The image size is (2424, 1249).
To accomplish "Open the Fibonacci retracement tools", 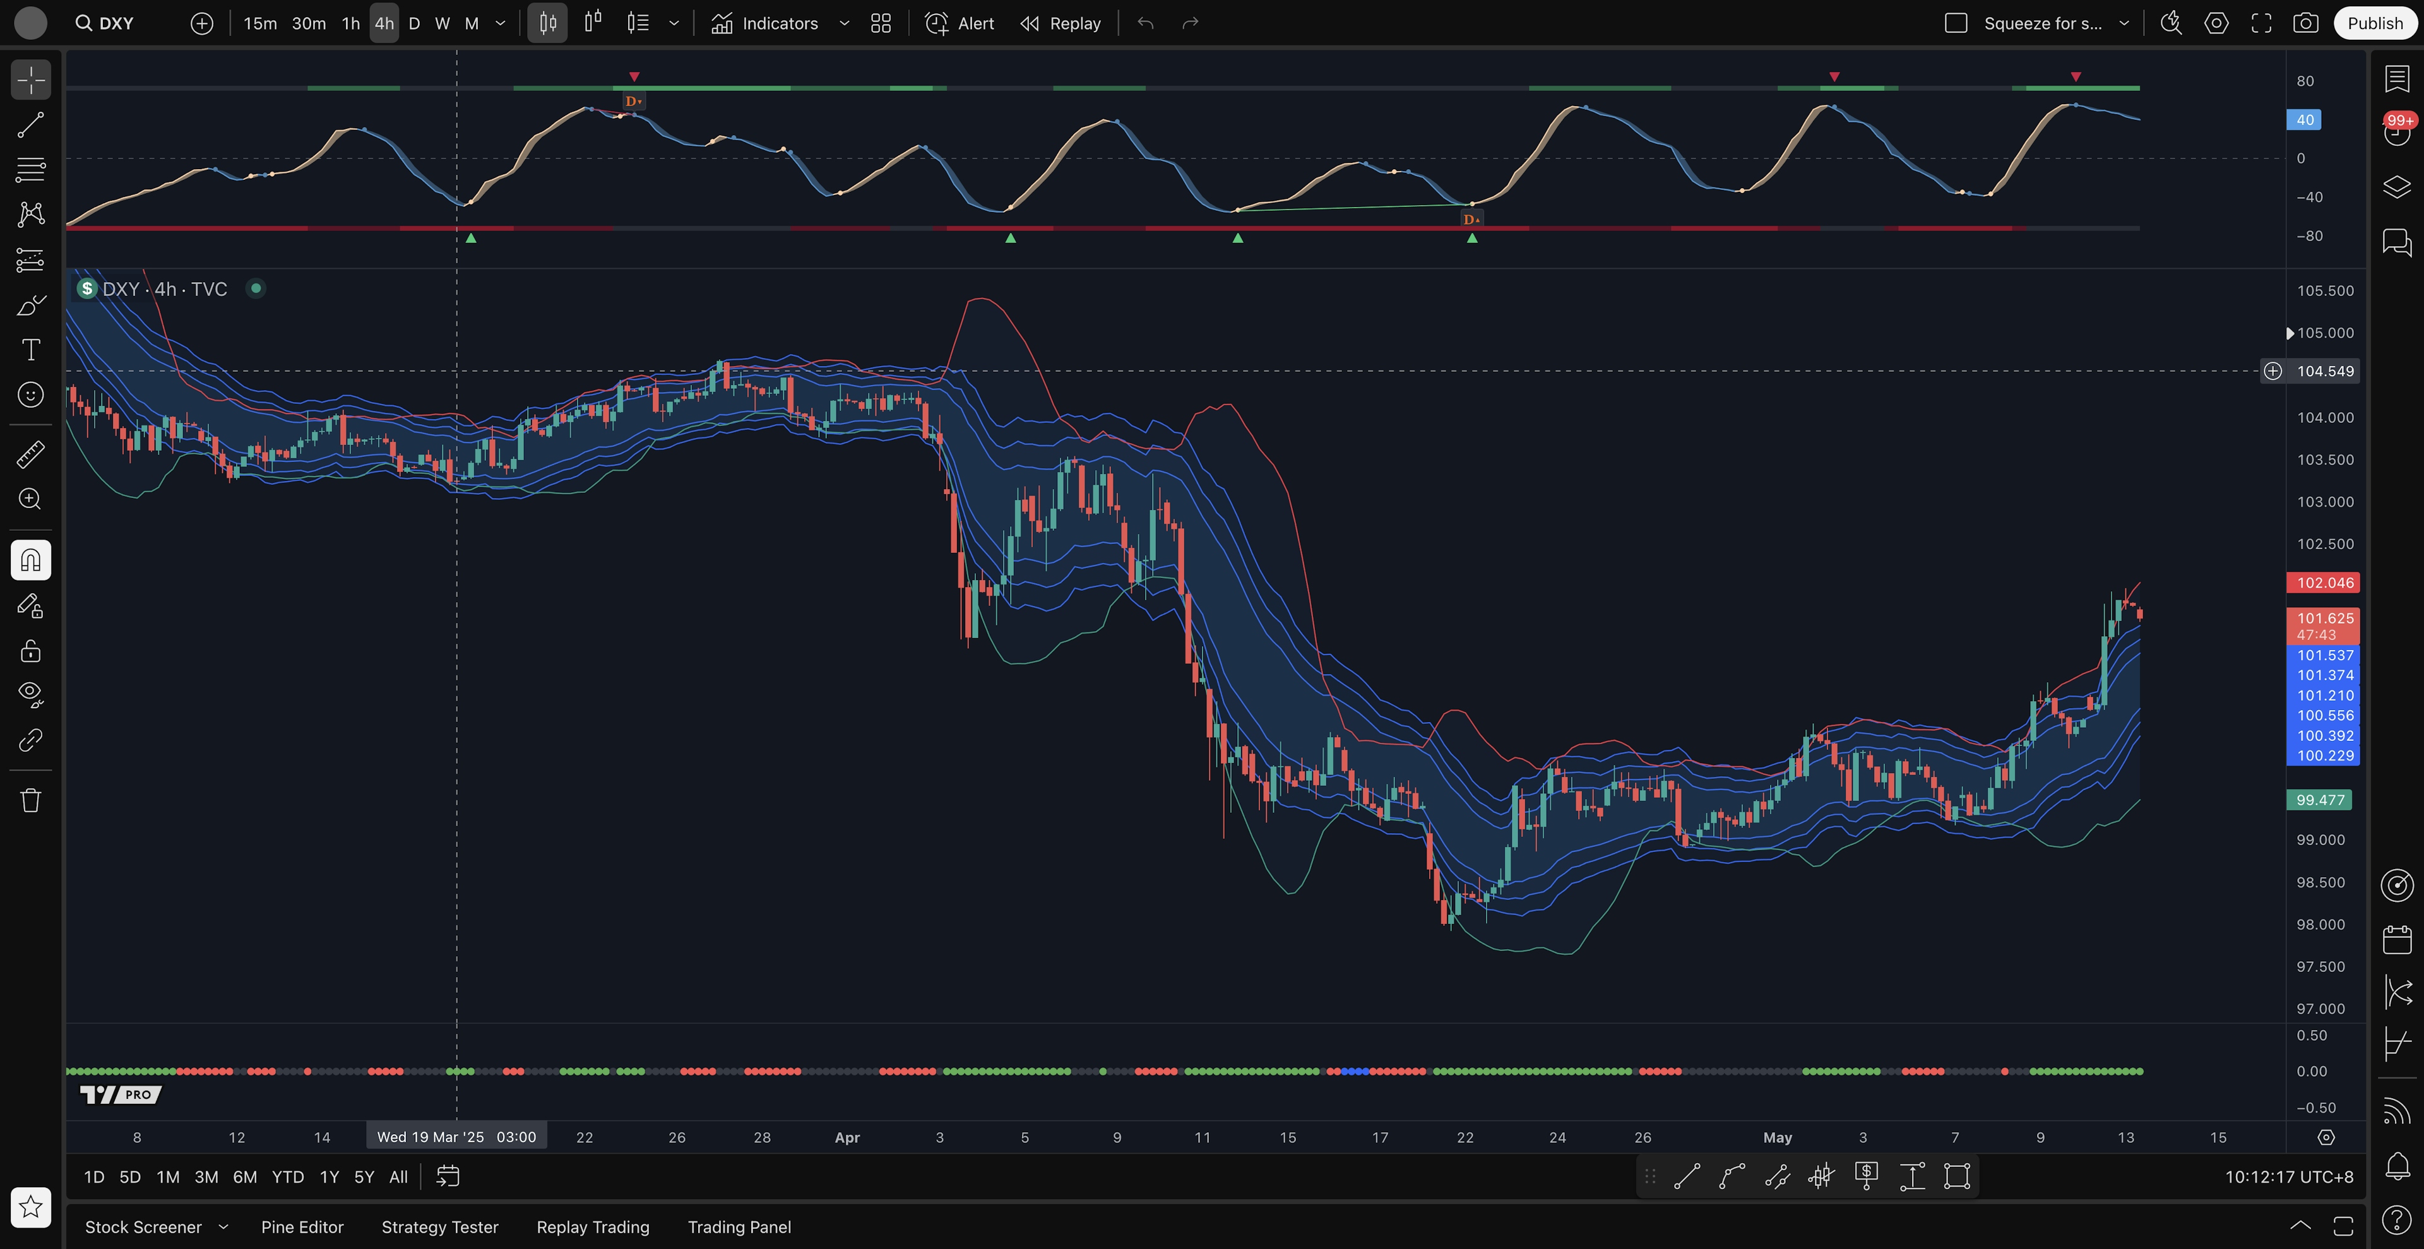I will pos(30,170).
